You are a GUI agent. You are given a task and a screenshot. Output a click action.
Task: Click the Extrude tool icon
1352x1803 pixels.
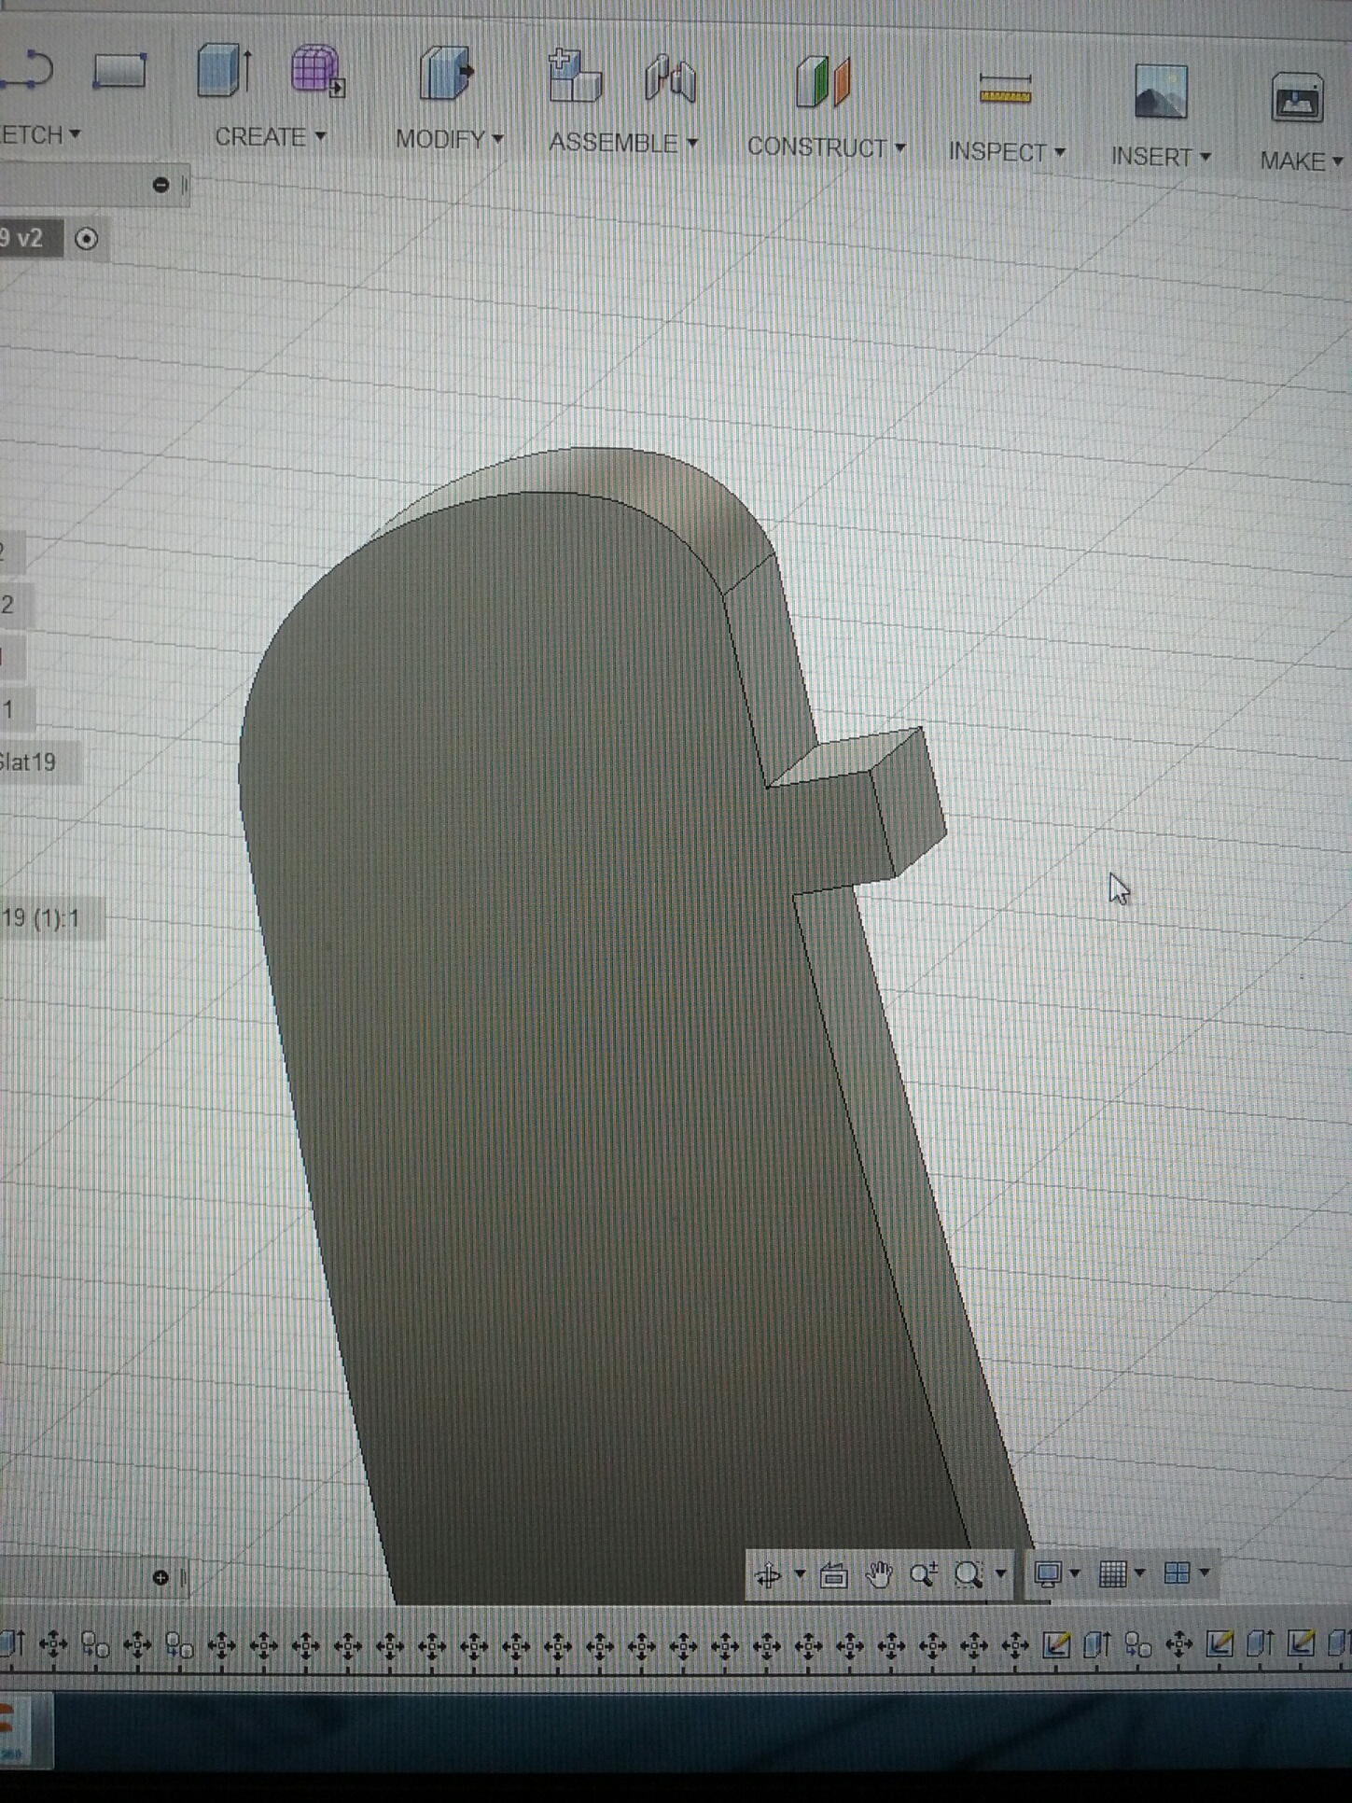pos(224,70)
